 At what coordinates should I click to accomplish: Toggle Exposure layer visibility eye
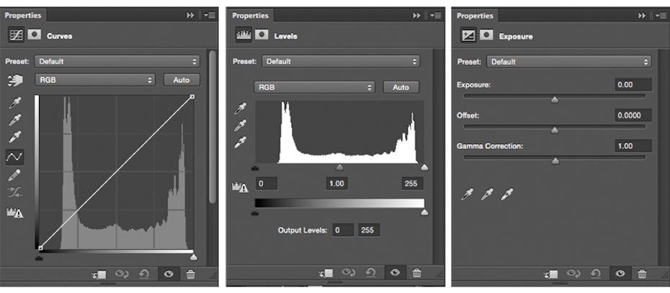(x=620, y=274)
